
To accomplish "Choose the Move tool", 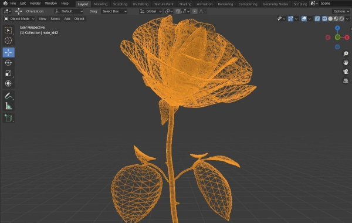I will 9,52.
